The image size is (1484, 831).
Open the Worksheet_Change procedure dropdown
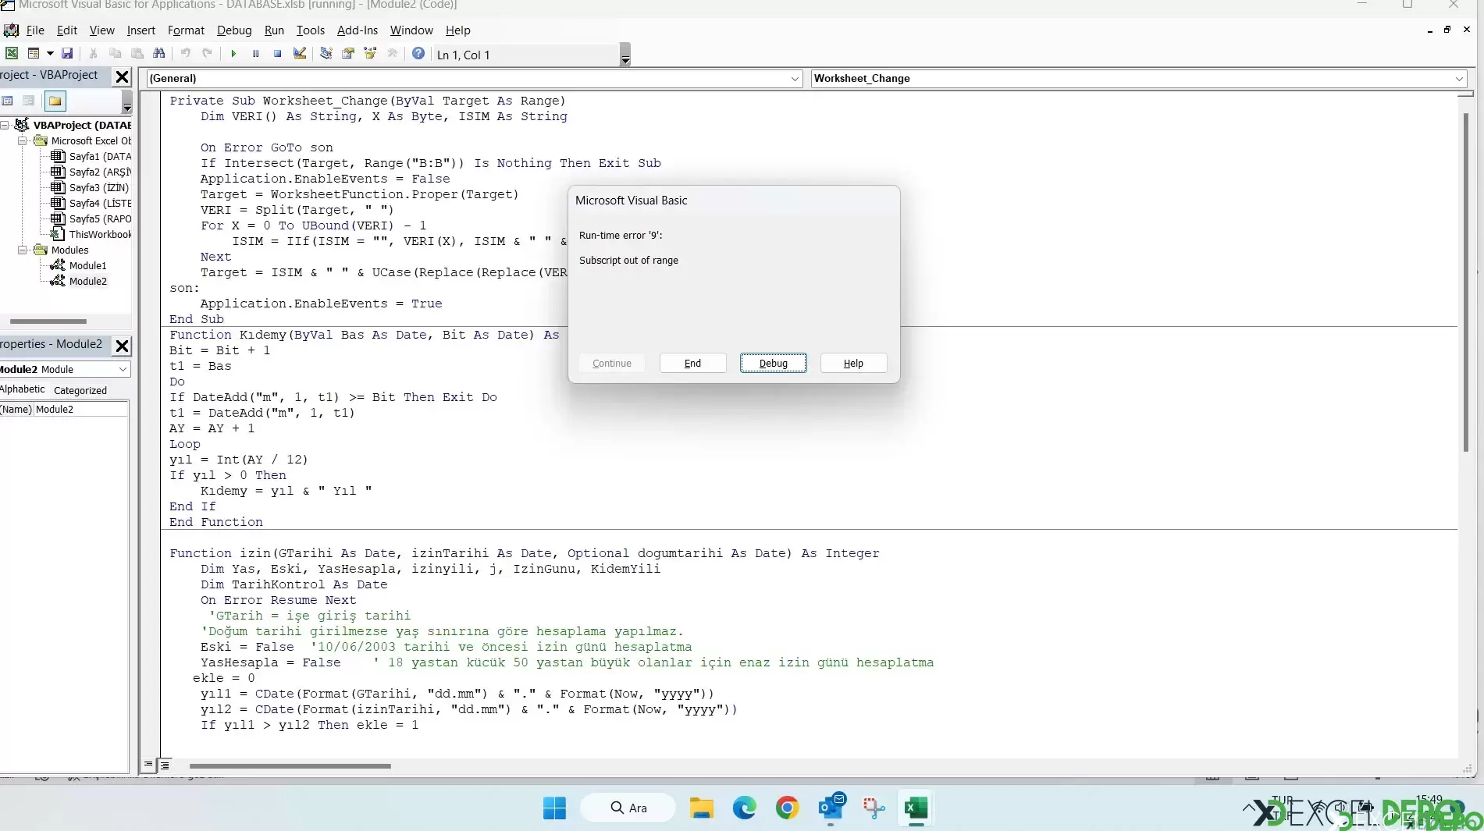pyautogui.click(x=1459, y=78)
